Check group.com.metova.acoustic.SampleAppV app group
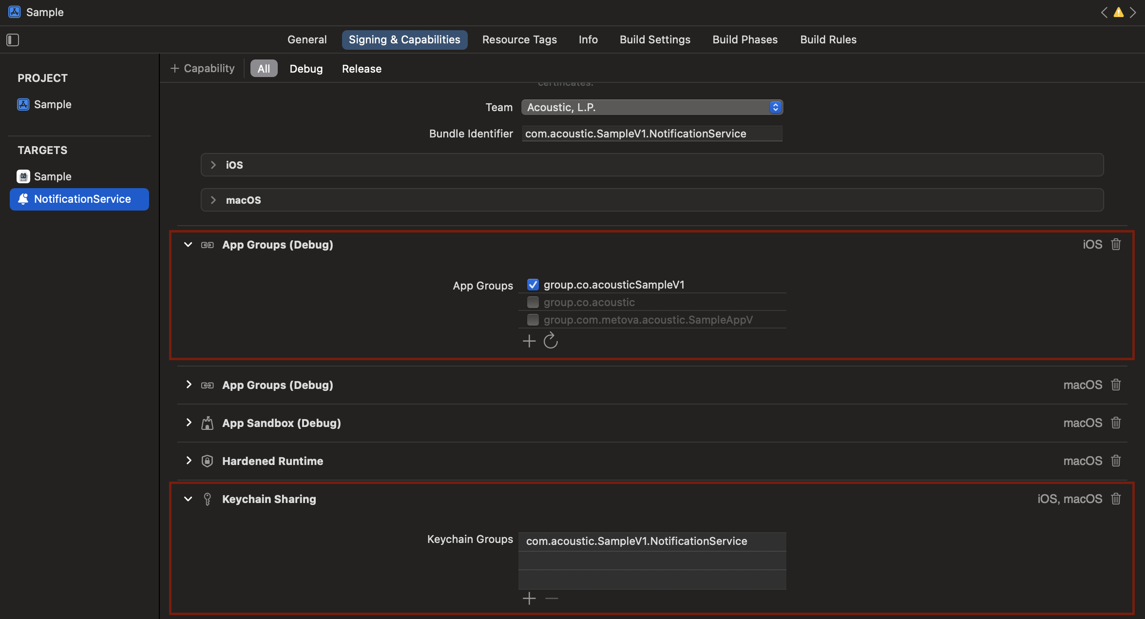Viewport: 1145px width, 619px height. tap(533, 320)
